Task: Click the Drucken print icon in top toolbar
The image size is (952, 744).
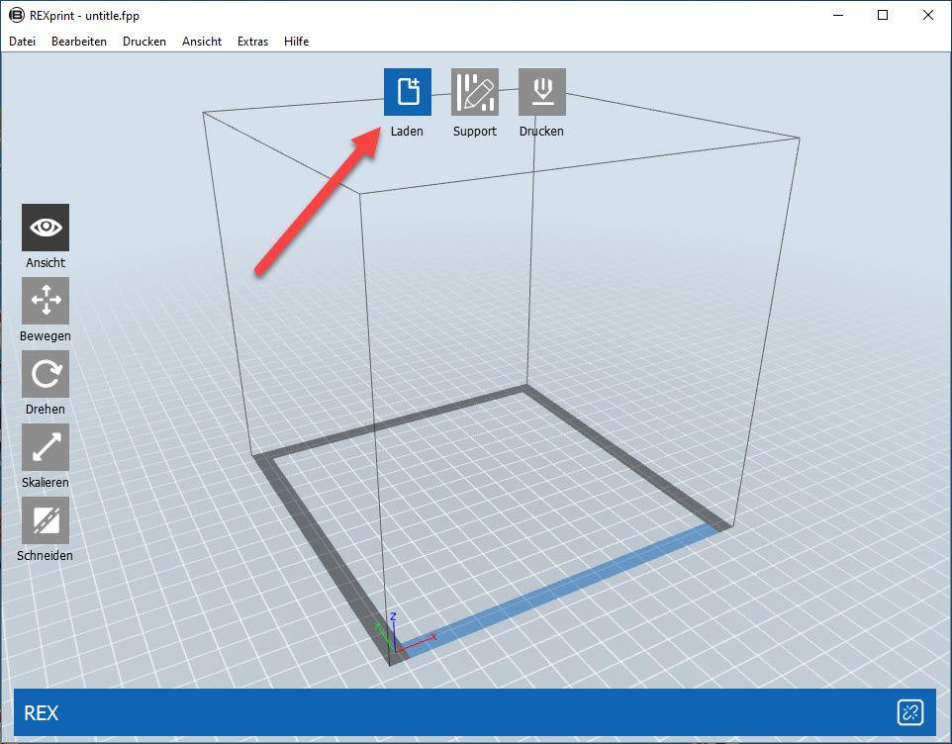Action: [542, 92]
